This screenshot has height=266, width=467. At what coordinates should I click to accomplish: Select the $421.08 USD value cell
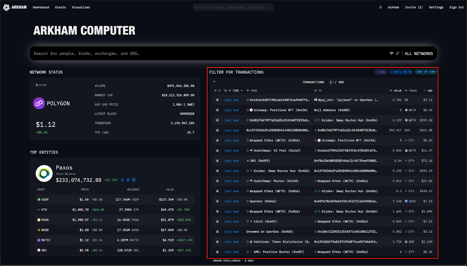(x=426, y=131)
